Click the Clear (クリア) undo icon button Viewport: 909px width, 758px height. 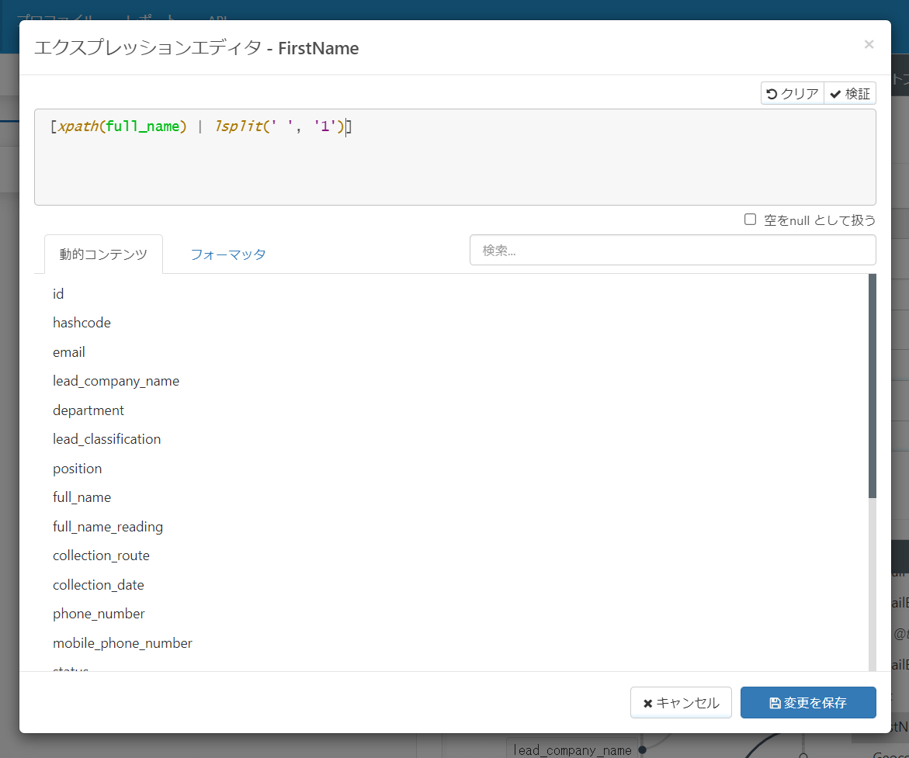click(x=792, y=94)
